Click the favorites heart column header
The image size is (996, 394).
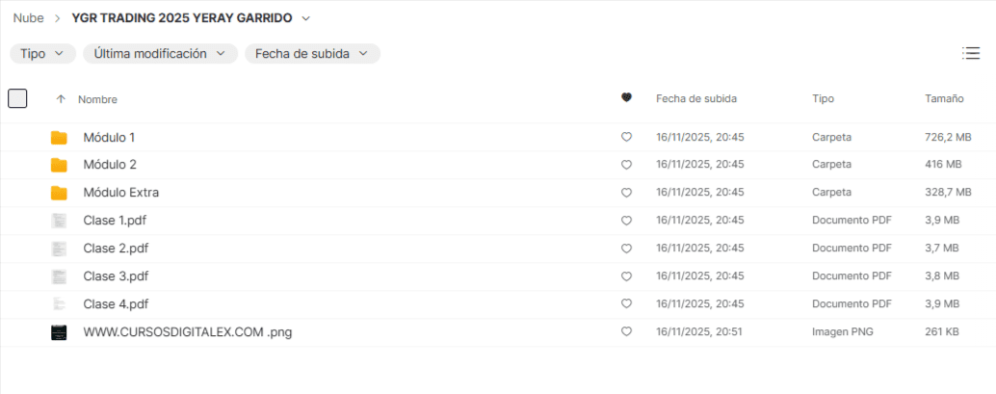coord(626,98)
